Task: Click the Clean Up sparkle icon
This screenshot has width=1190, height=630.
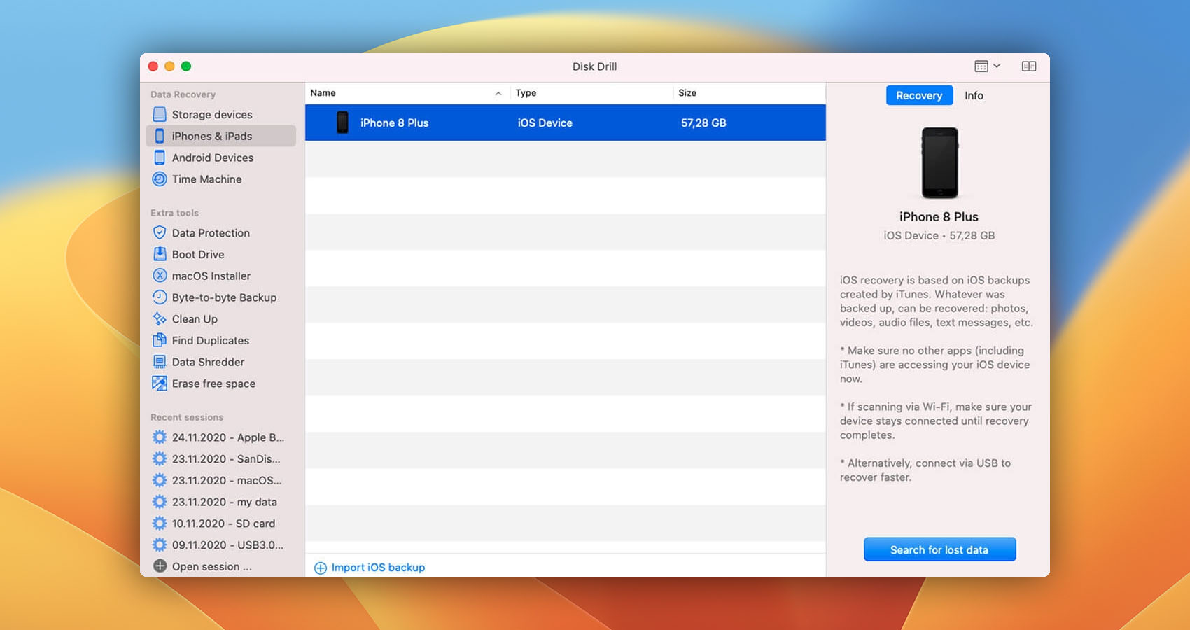Action: pos(160,319)
